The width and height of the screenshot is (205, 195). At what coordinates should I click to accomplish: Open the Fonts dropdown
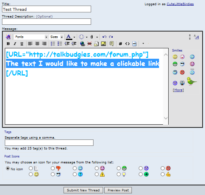pos(31,37)
